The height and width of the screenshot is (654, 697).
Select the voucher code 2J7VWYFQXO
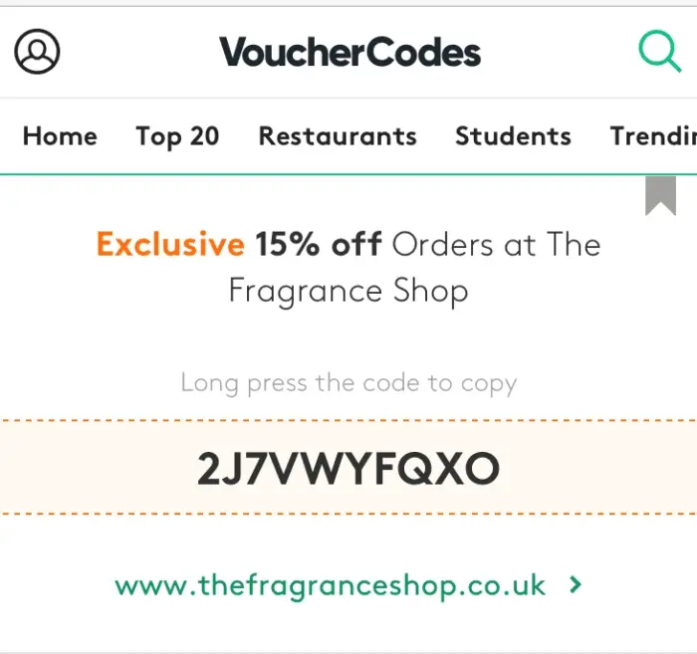pos(348,468)
